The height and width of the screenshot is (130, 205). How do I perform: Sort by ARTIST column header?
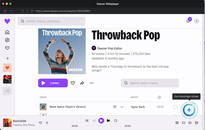(134, 97)
